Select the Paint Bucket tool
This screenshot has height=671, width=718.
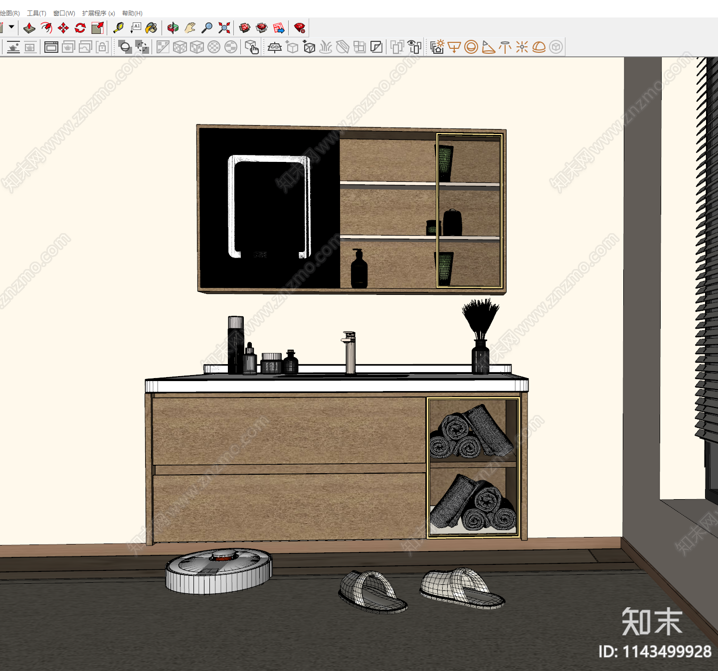pos(152,28)
